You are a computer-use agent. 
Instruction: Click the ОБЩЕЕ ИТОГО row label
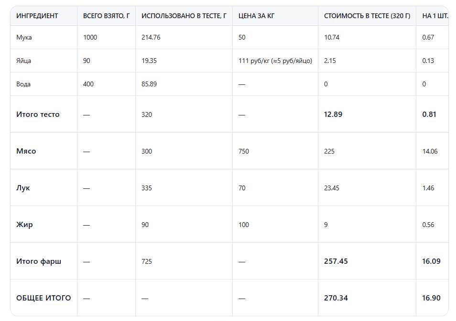(x=43, y=298)
